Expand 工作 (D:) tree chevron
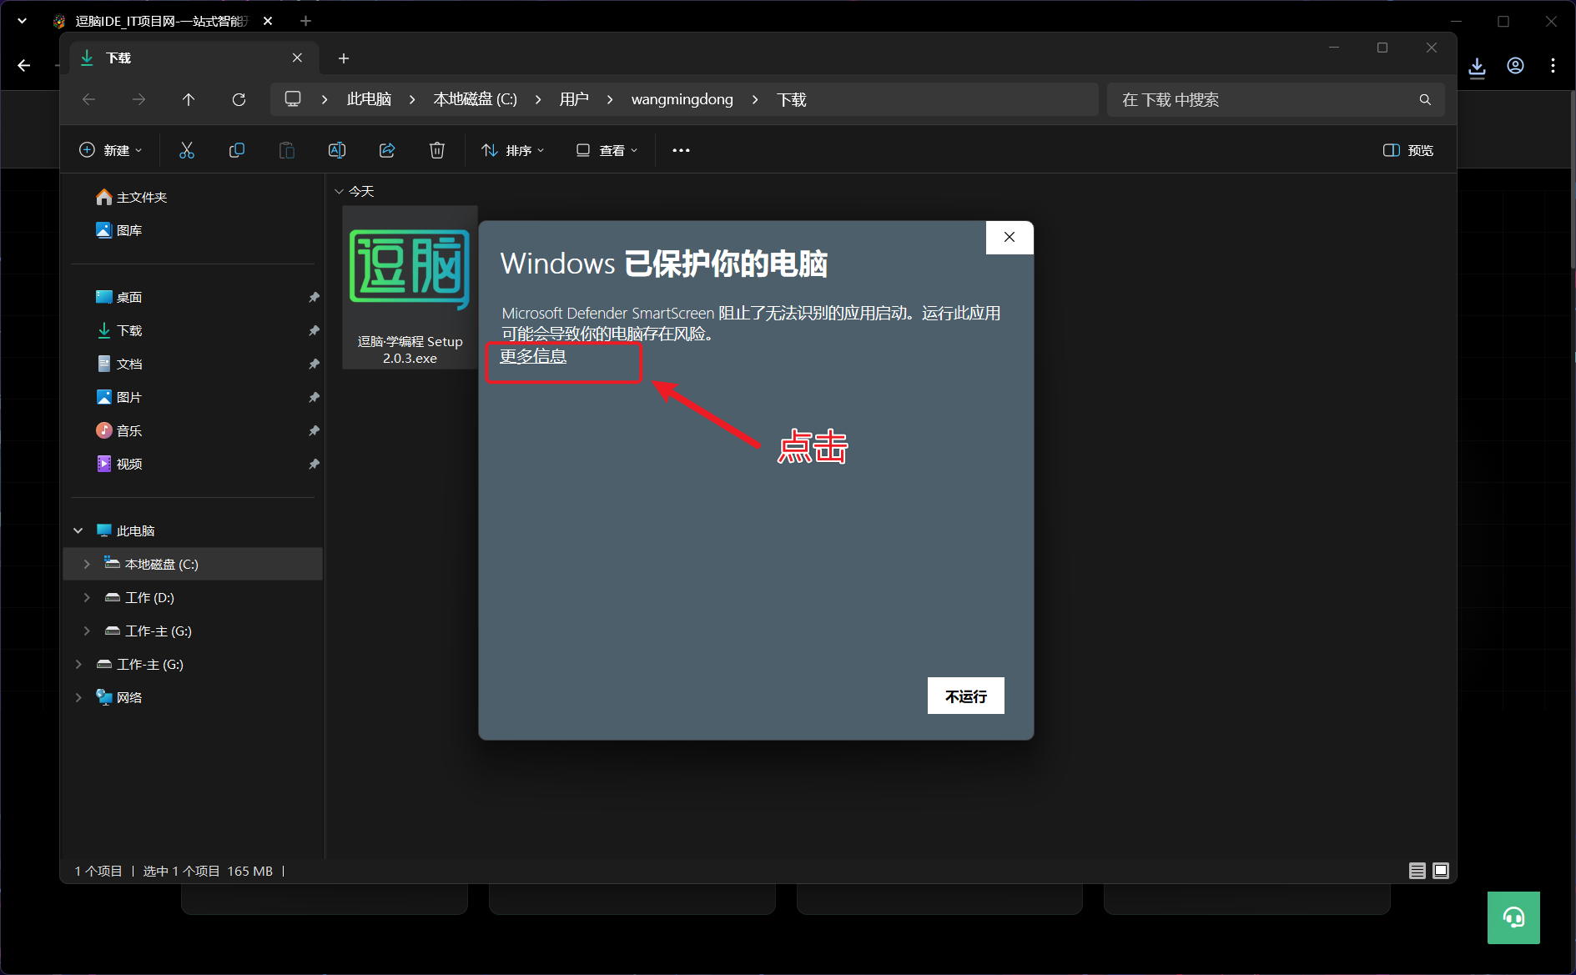 point(87,597)
